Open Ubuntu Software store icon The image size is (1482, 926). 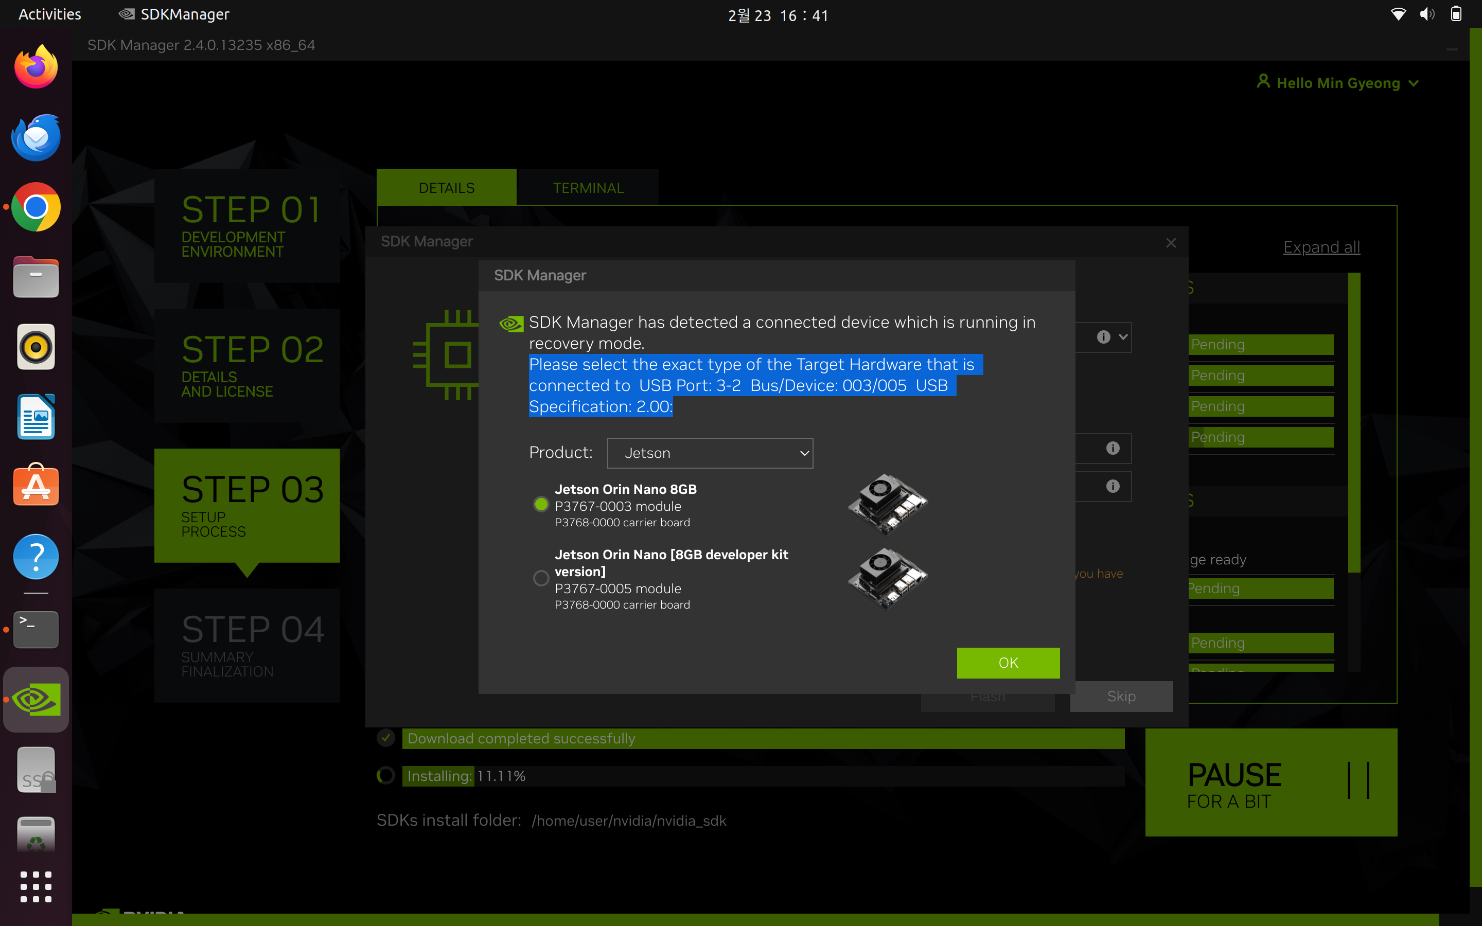pos(36,487)
